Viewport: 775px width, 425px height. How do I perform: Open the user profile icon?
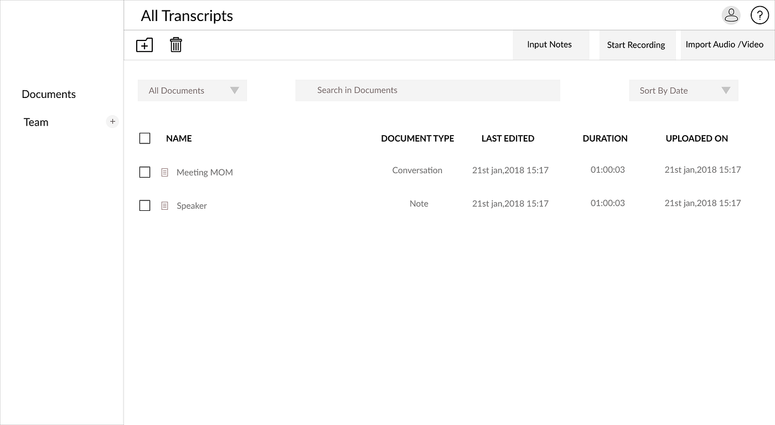(731, 15)
